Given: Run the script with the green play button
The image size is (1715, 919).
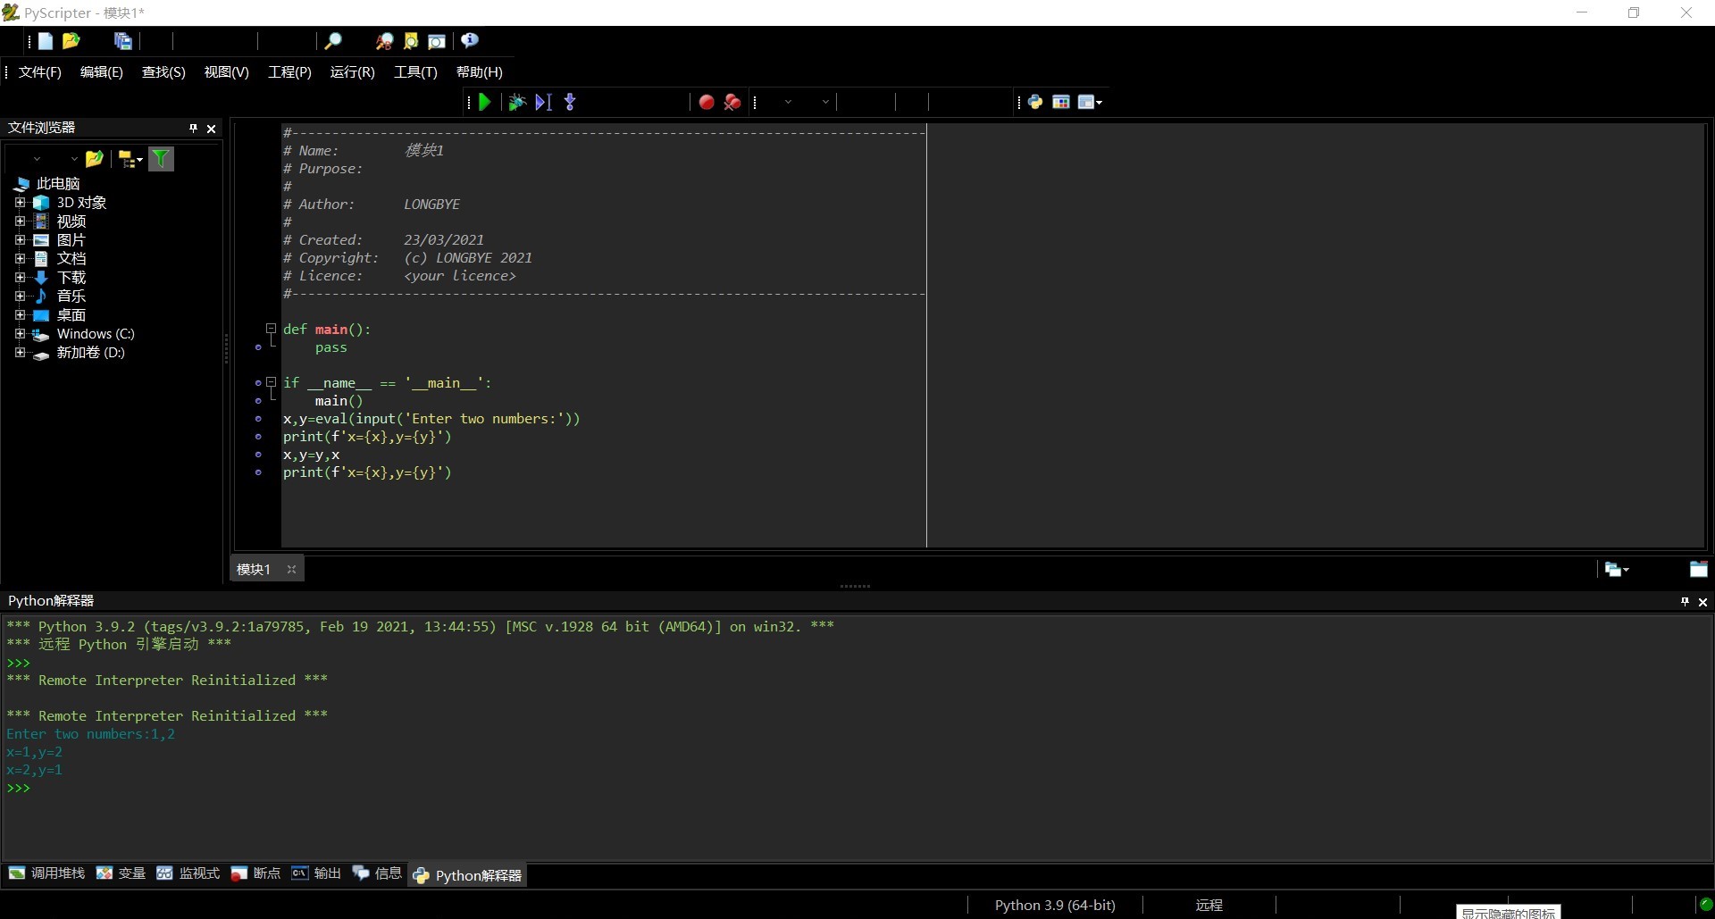Looking at the screenshot, I should [x=485, y=103].
